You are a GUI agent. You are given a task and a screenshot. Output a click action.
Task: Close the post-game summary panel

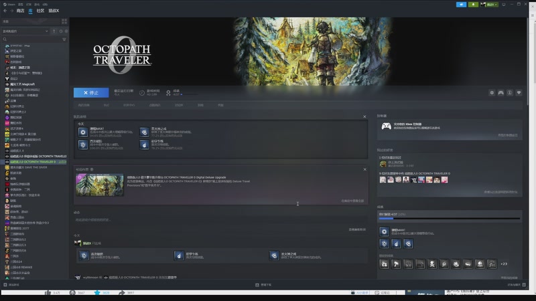tap(364, 116)
